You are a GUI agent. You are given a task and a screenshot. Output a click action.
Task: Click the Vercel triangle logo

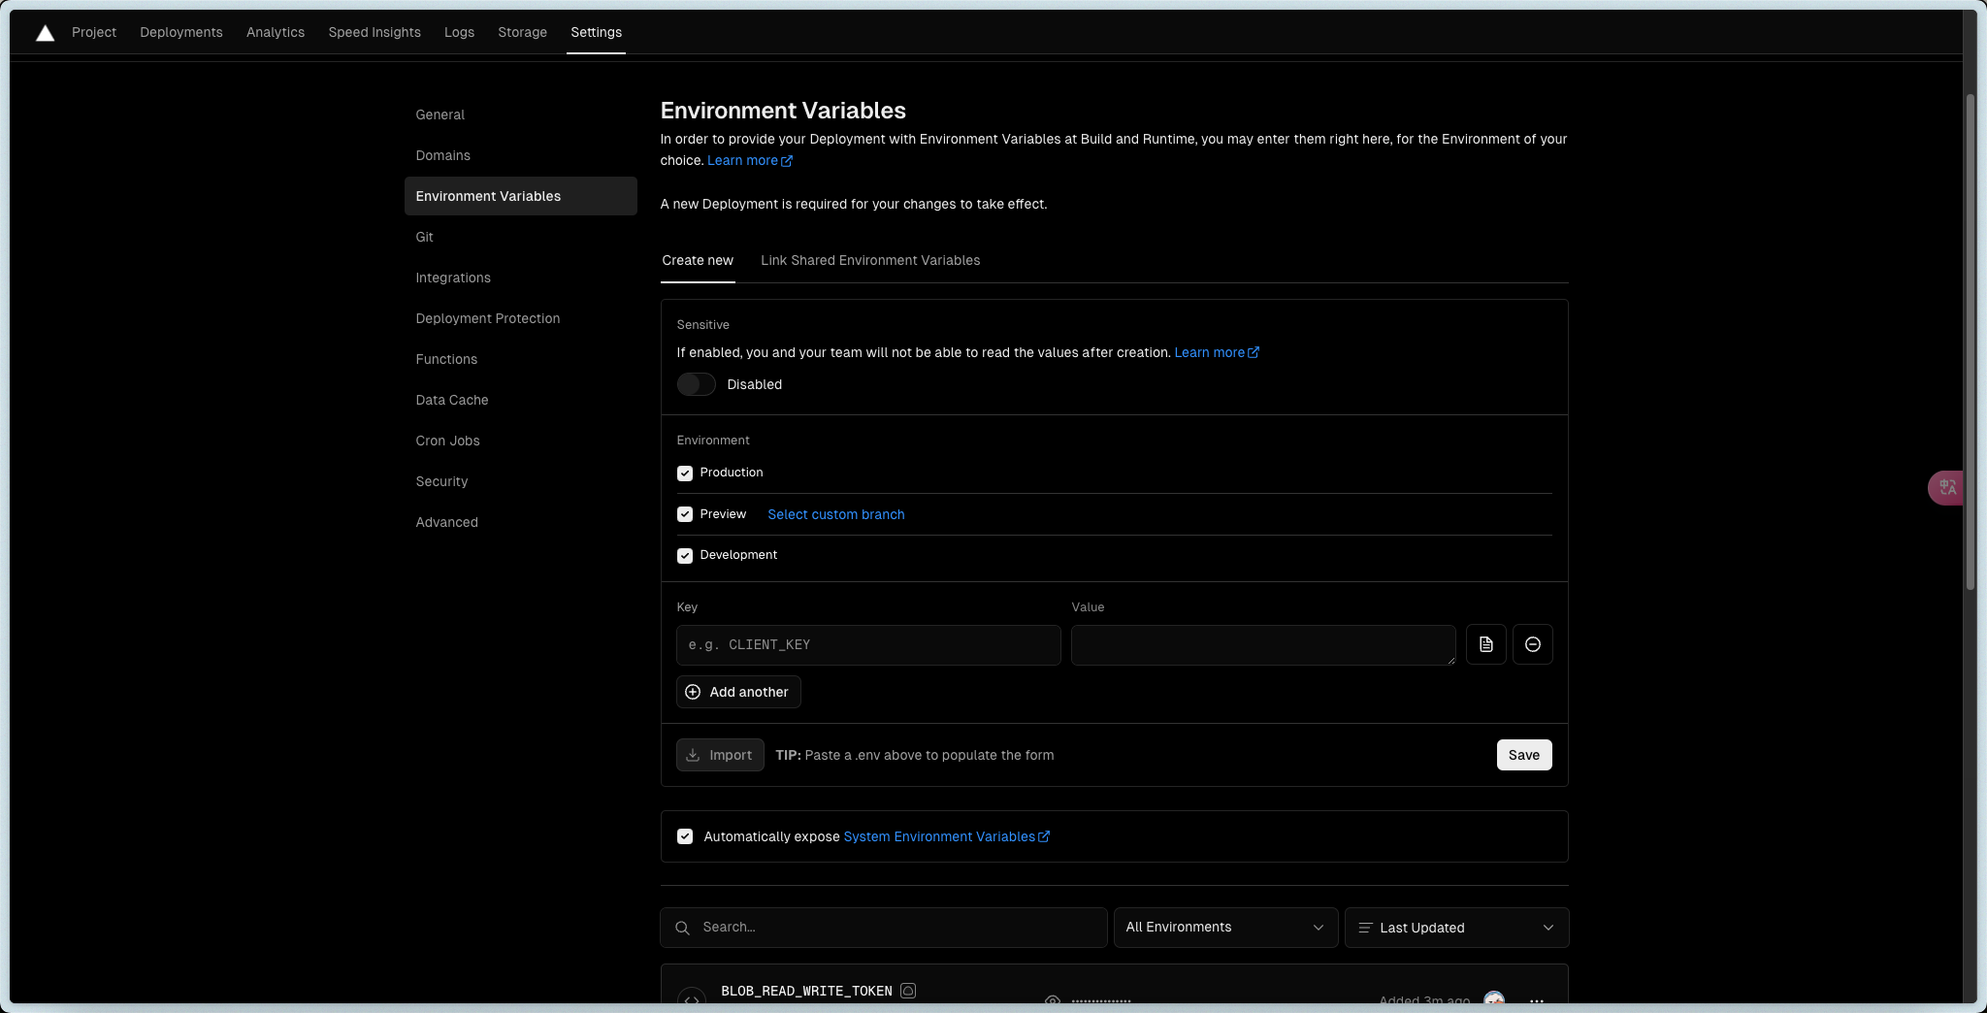click(x=45, y=33)
